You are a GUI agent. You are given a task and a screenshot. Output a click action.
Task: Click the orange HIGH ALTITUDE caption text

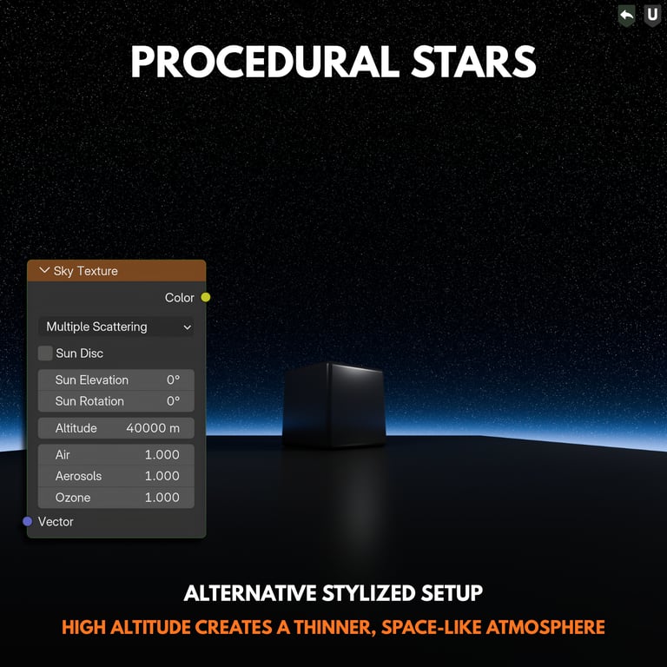[x=333, y=627]
